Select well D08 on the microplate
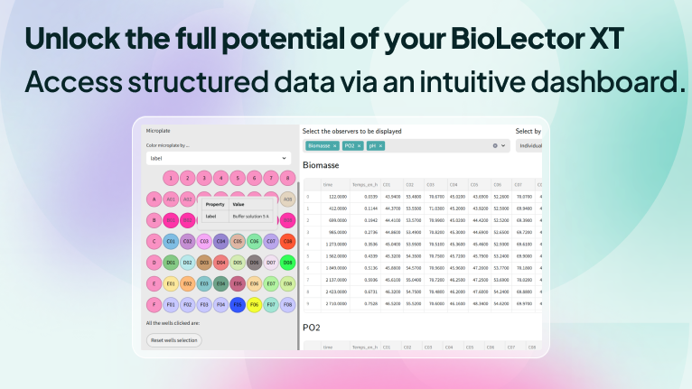The image size is (692, 389). (x=288, y=263)
